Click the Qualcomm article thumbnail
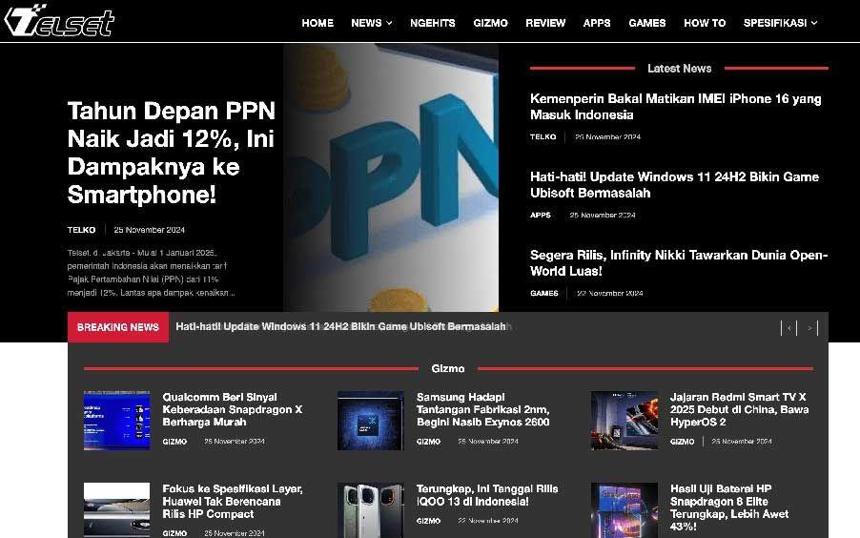The width and height of the screenshot is (860, 538). [x=117, y=421]
